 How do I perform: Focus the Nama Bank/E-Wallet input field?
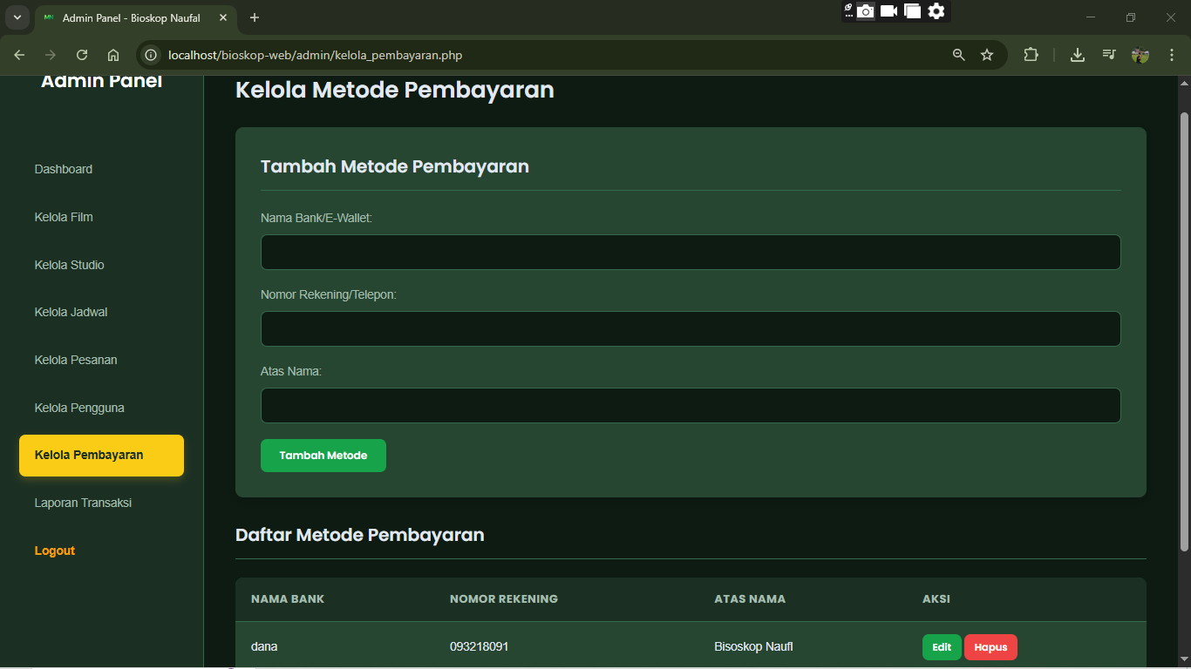(x=690, y=252)
